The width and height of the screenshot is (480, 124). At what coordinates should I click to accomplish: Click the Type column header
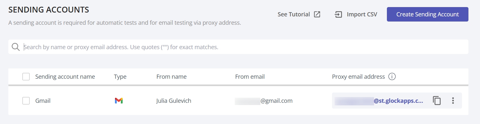[120, 77]
